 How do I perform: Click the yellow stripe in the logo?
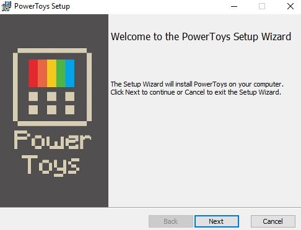coord(51,73)
